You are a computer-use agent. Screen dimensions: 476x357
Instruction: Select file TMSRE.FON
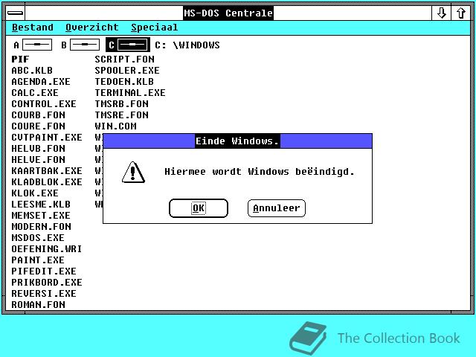click(122, 115)
